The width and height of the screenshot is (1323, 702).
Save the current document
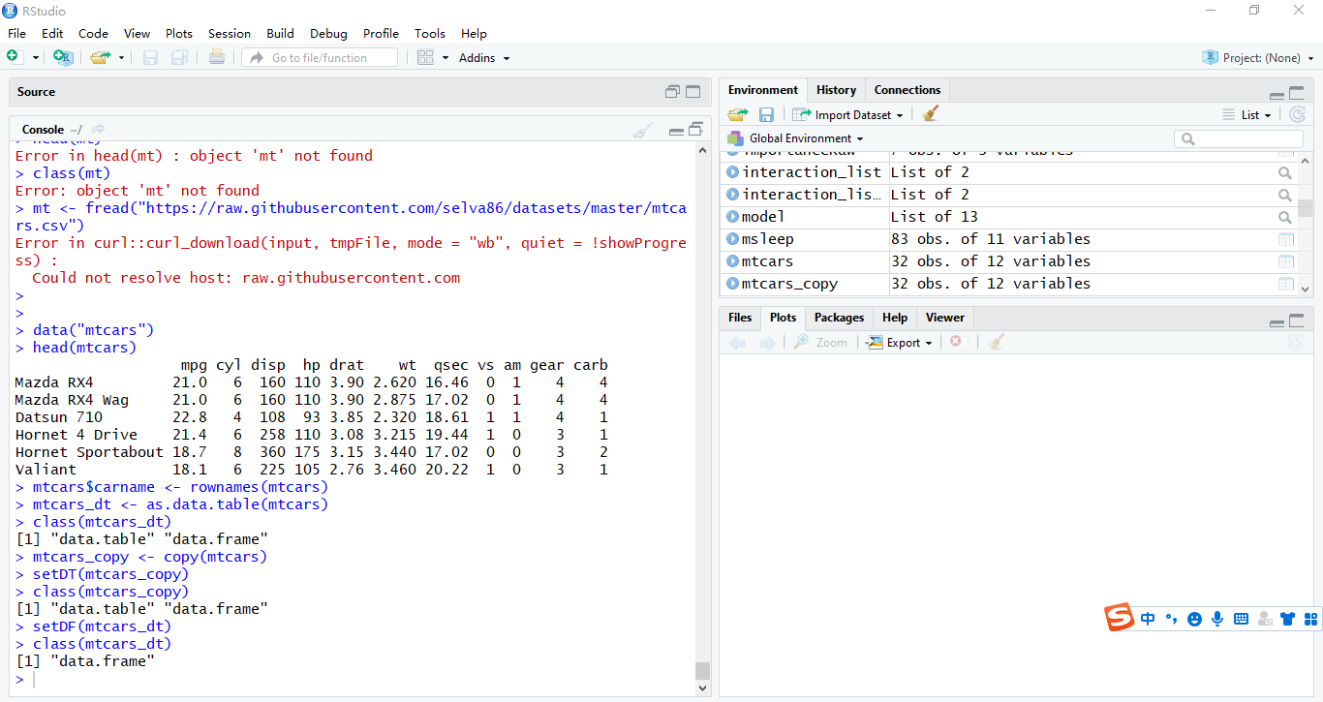(x=149, y=56)
